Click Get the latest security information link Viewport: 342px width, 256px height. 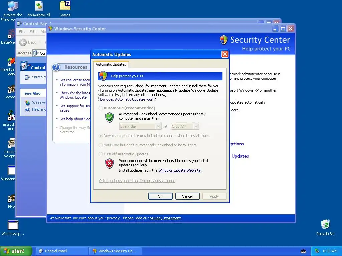point(75,82)
